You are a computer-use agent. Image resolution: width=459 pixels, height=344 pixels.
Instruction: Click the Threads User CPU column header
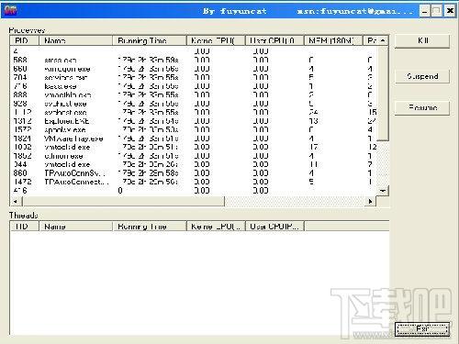(x=274, y=227)
